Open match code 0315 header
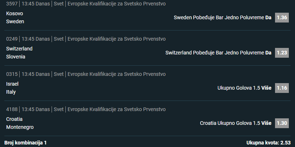The image size is (295, 147). coord(86,74)
